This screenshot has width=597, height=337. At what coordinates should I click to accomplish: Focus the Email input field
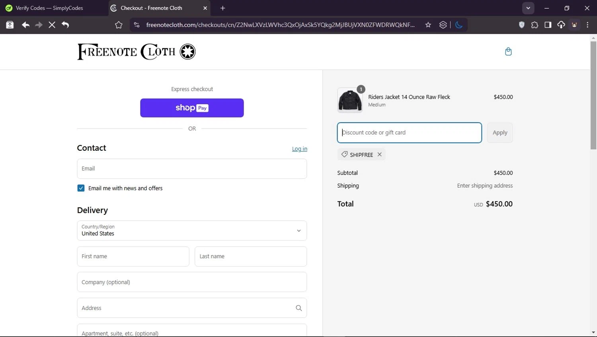192,169
